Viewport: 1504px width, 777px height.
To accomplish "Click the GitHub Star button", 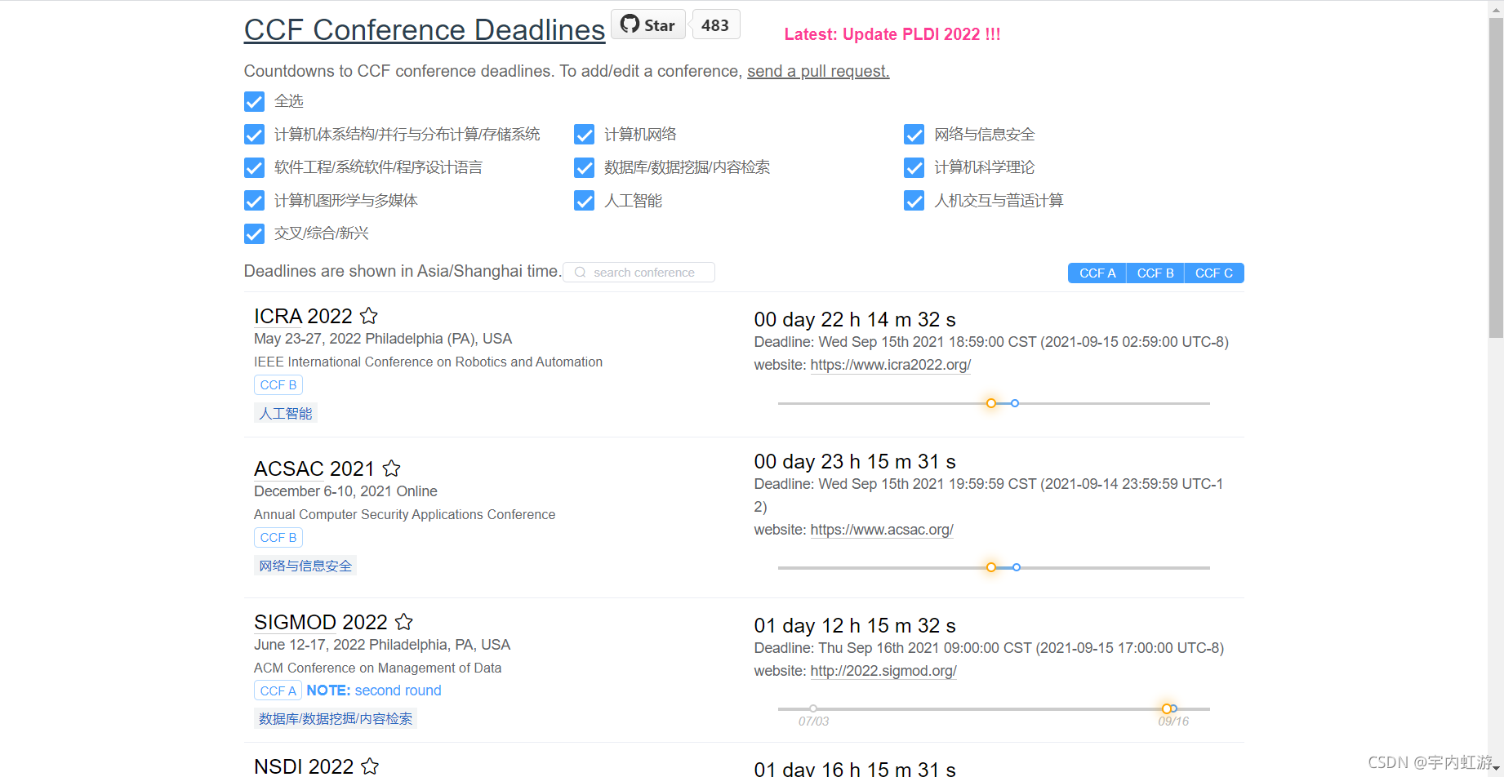I will point(648,24).
